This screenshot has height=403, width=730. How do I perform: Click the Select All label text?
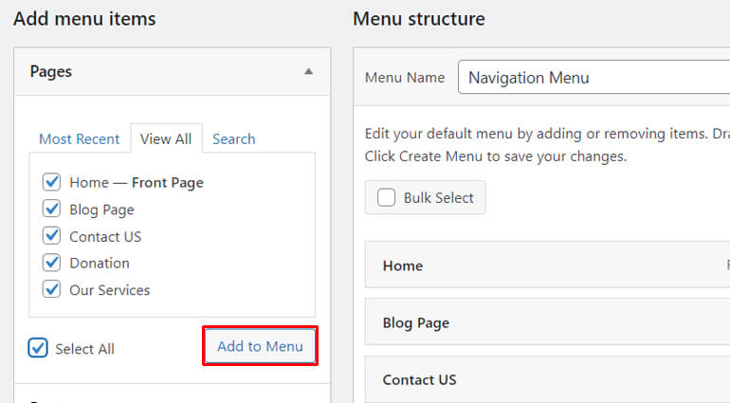(84, 349)
